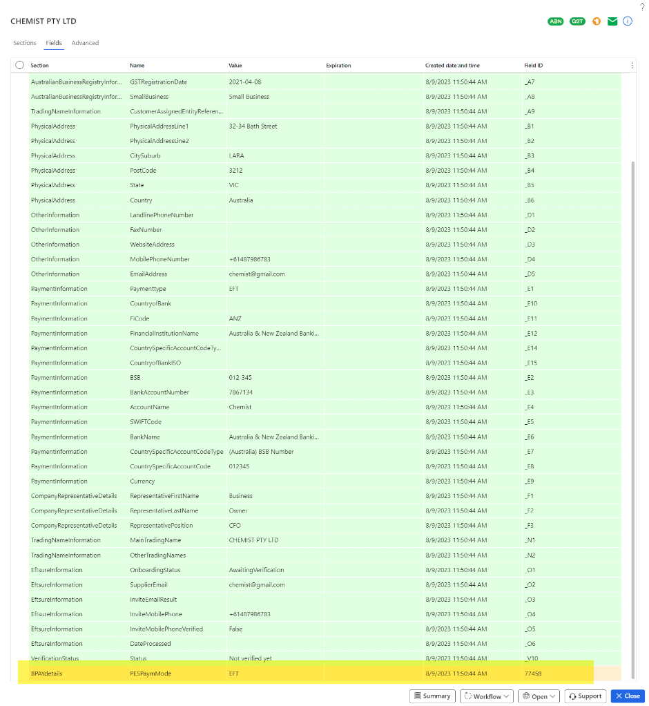Click the CountrySpecificAccountCode value 012345
The height and width of the screenshot is (706, 649).
click(x=239, y=466)
